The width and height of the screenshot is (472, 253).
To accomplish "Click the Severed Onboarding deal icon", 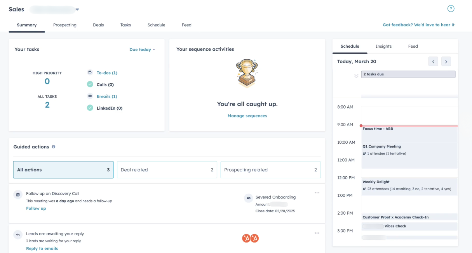I will point(248,198).
